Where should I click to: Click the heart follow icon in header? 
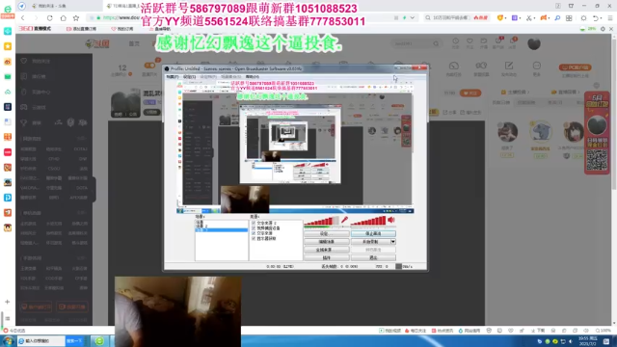coord(469,40)
